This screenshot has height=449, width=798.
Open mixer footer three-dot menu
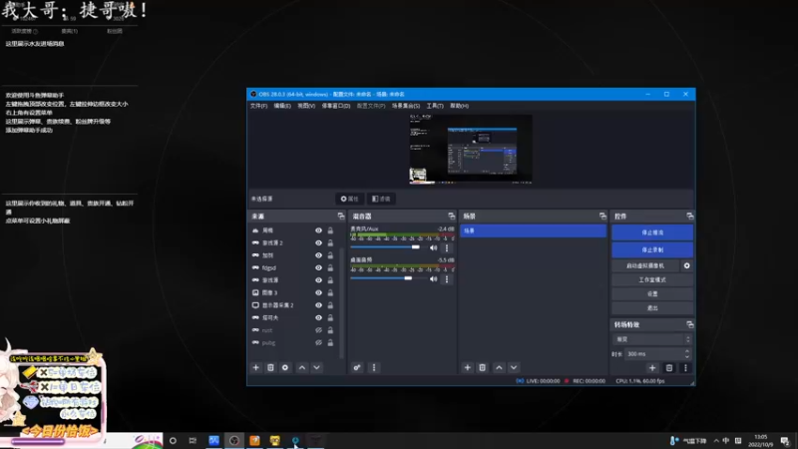pos(374,367)
